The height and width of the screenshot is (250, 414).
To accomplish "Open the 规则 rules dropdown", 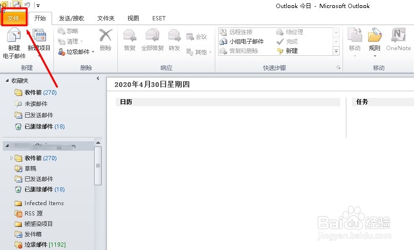I will (x=374, y=42).
